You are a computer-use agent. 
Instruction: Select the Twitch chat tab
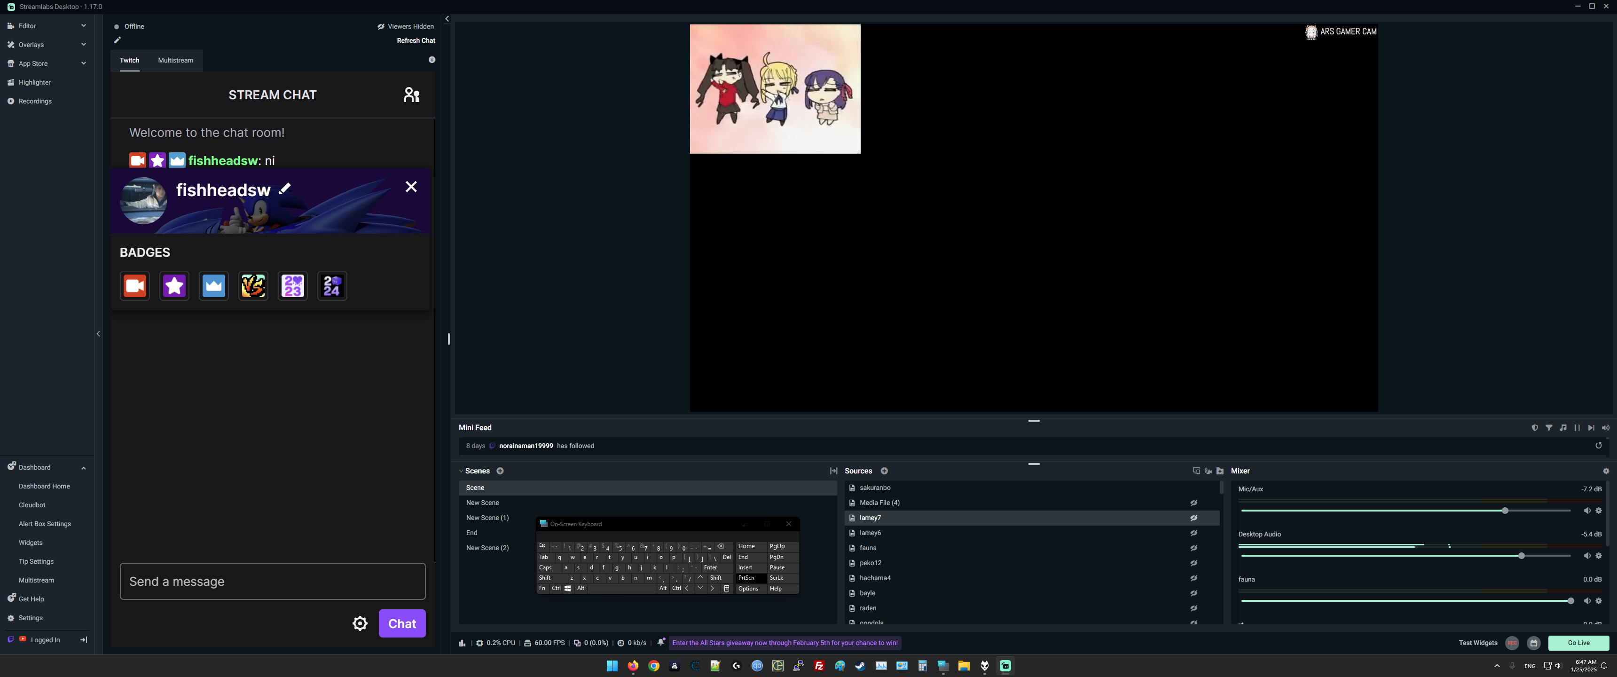(129, 60)
